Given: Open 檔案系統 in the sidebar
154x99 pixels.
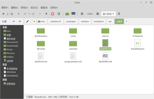Looking at the screenshot, I should 9,39.
